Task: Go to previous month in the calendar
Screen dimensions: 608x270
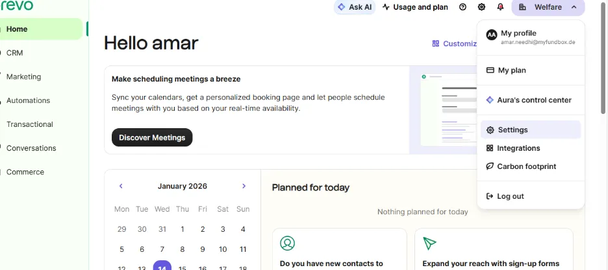Action: pos(121,186)
